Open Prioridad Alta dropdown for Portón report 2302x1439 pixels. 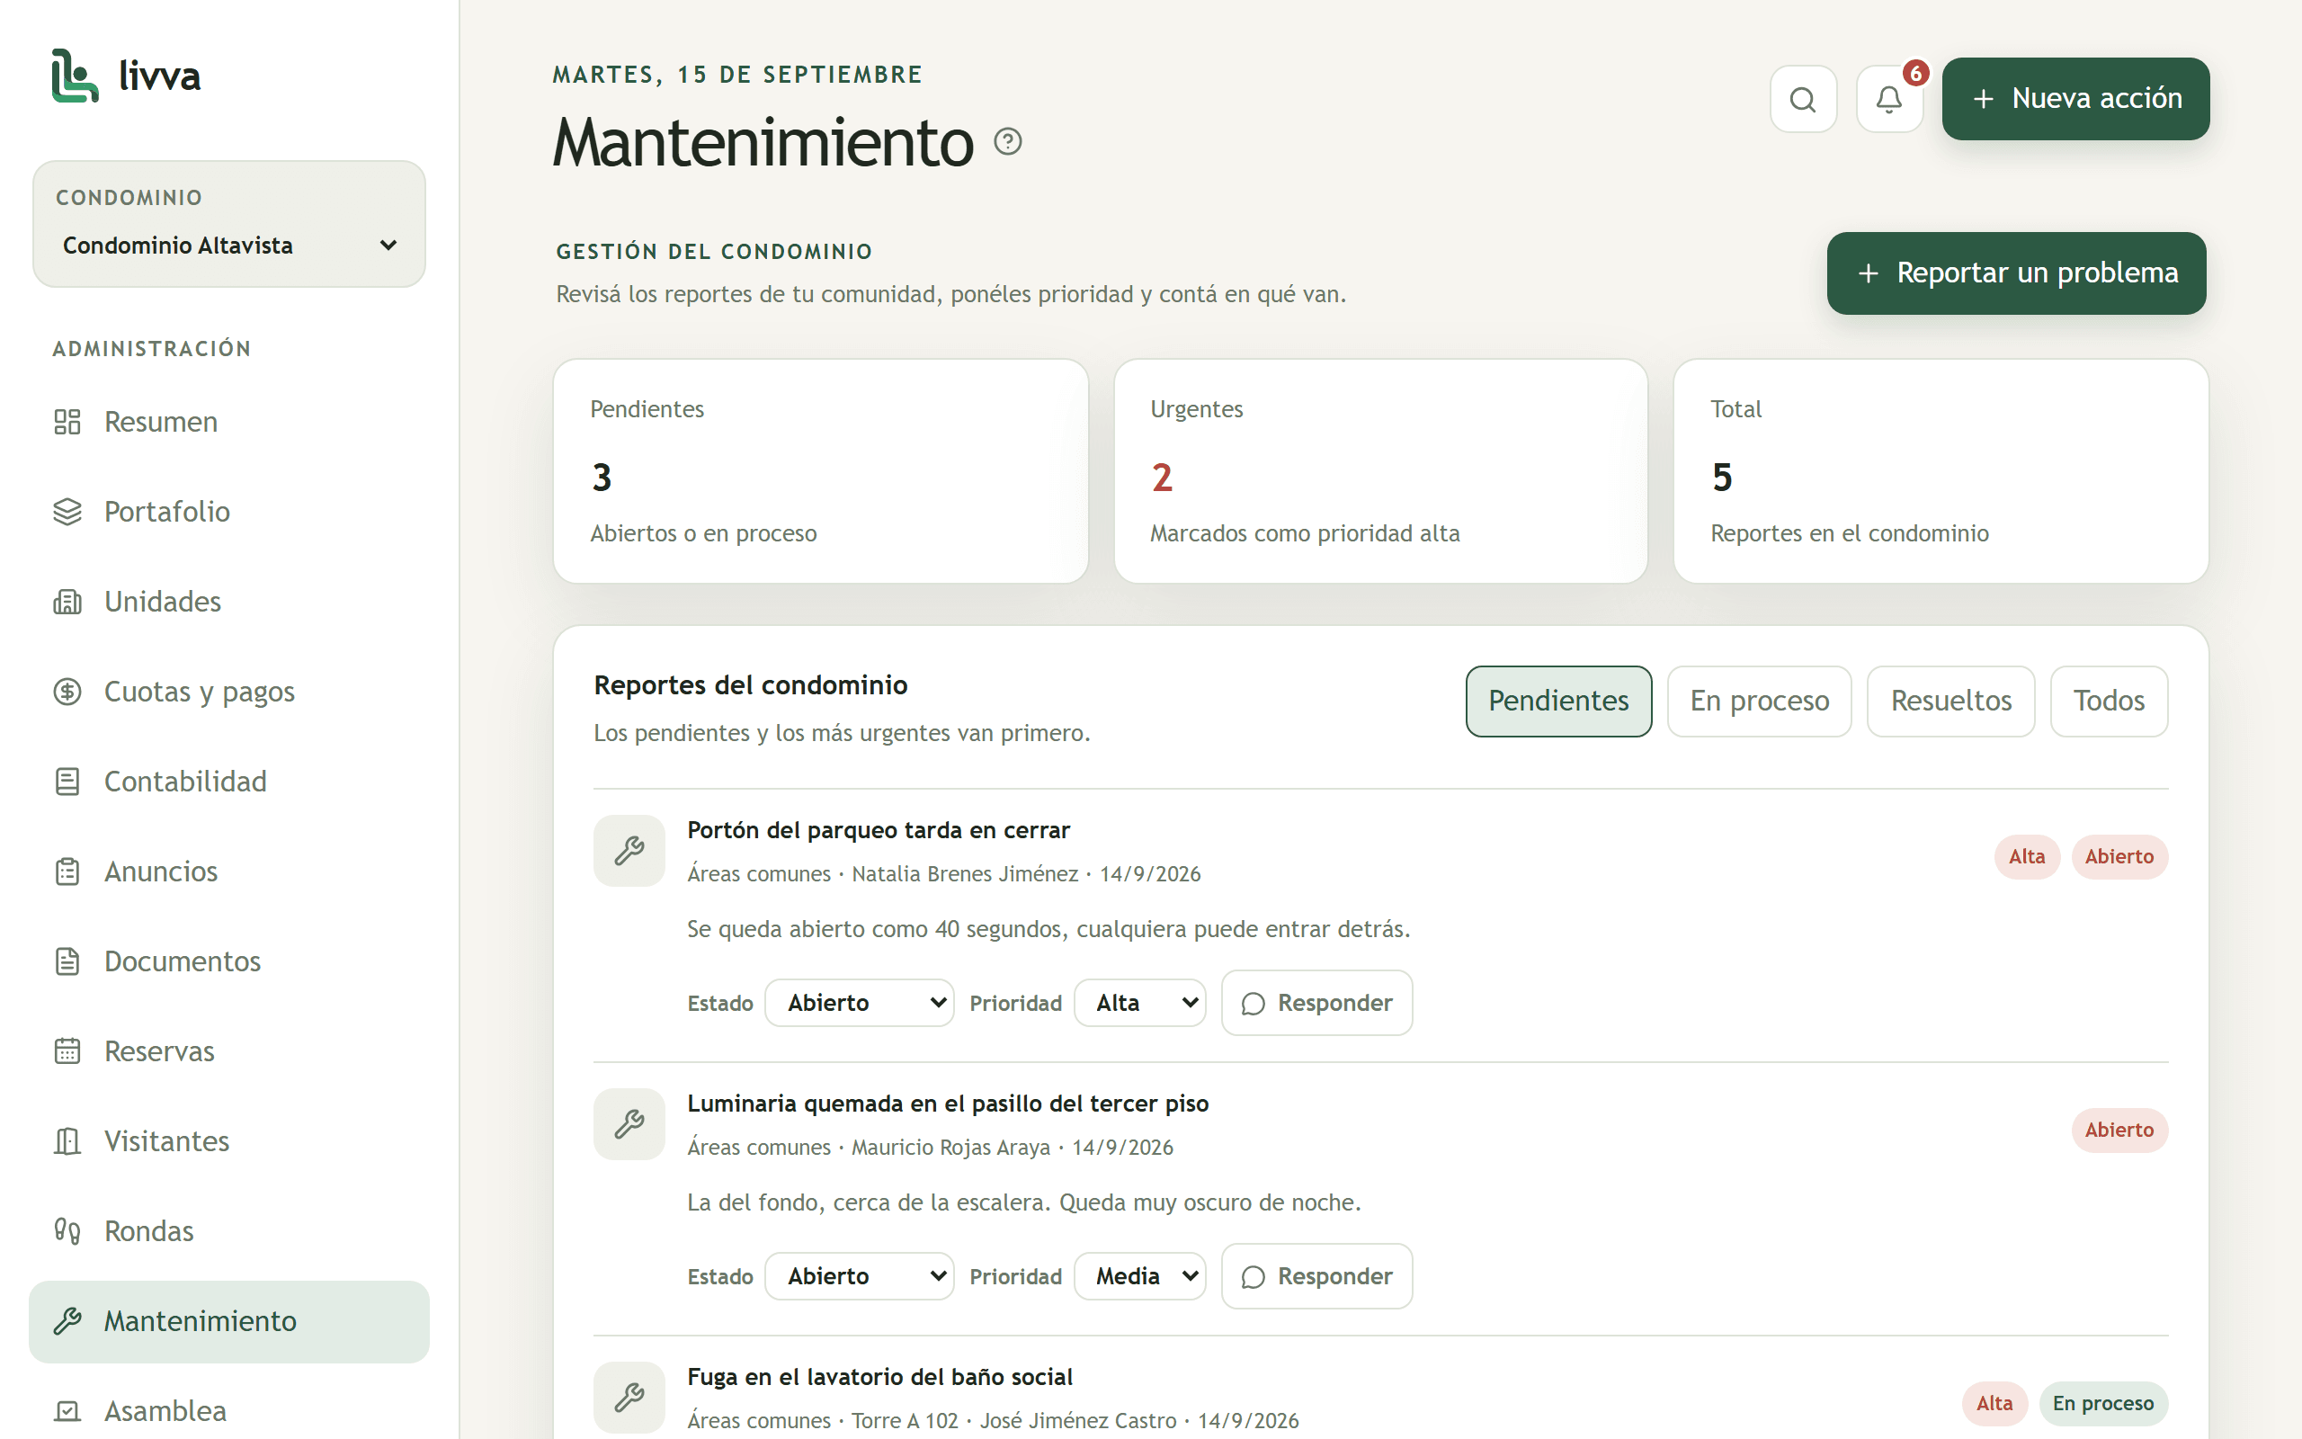1139,1003
